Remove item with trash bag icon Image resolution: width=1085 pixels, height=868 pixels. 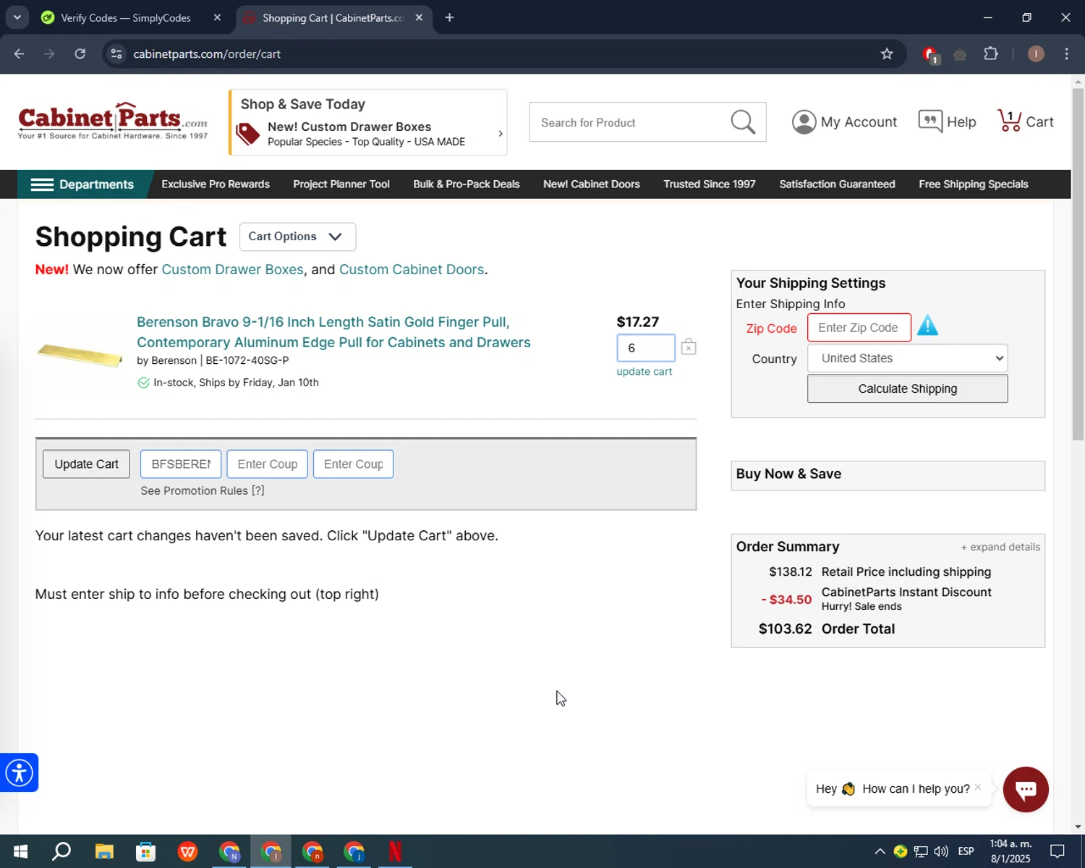click(689, 347)
